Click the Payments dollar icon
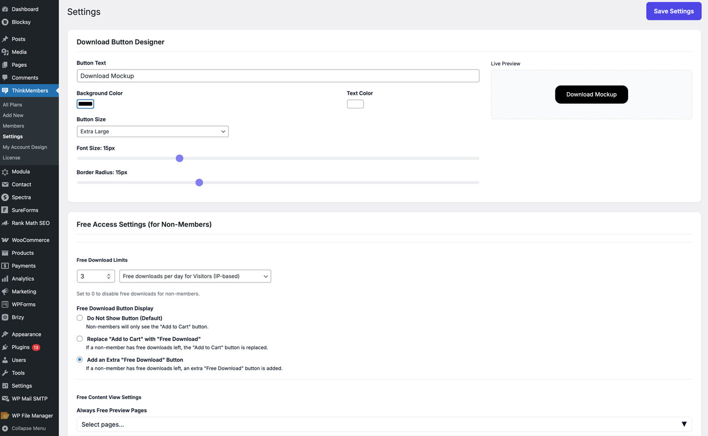Image resolution: width=708 pixels, height=436 pixels. 5,266
